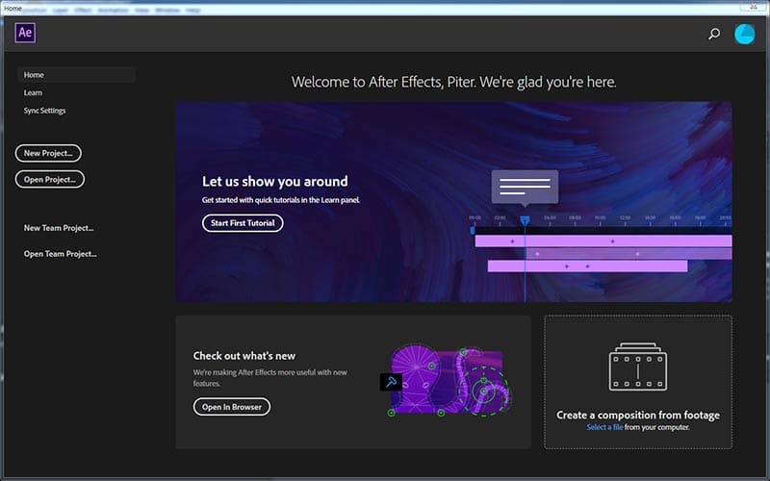Start the first tutorial

tap(243, 223)
